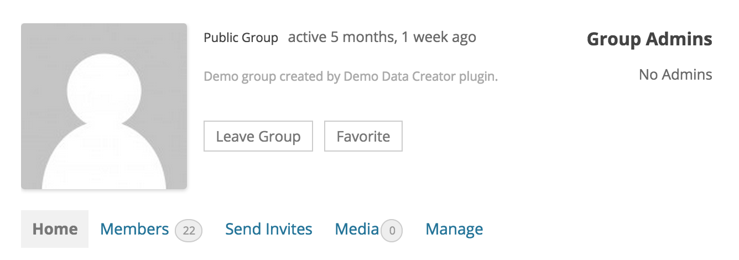Open the Manage tab
The image size is (739, 260).
454,229
